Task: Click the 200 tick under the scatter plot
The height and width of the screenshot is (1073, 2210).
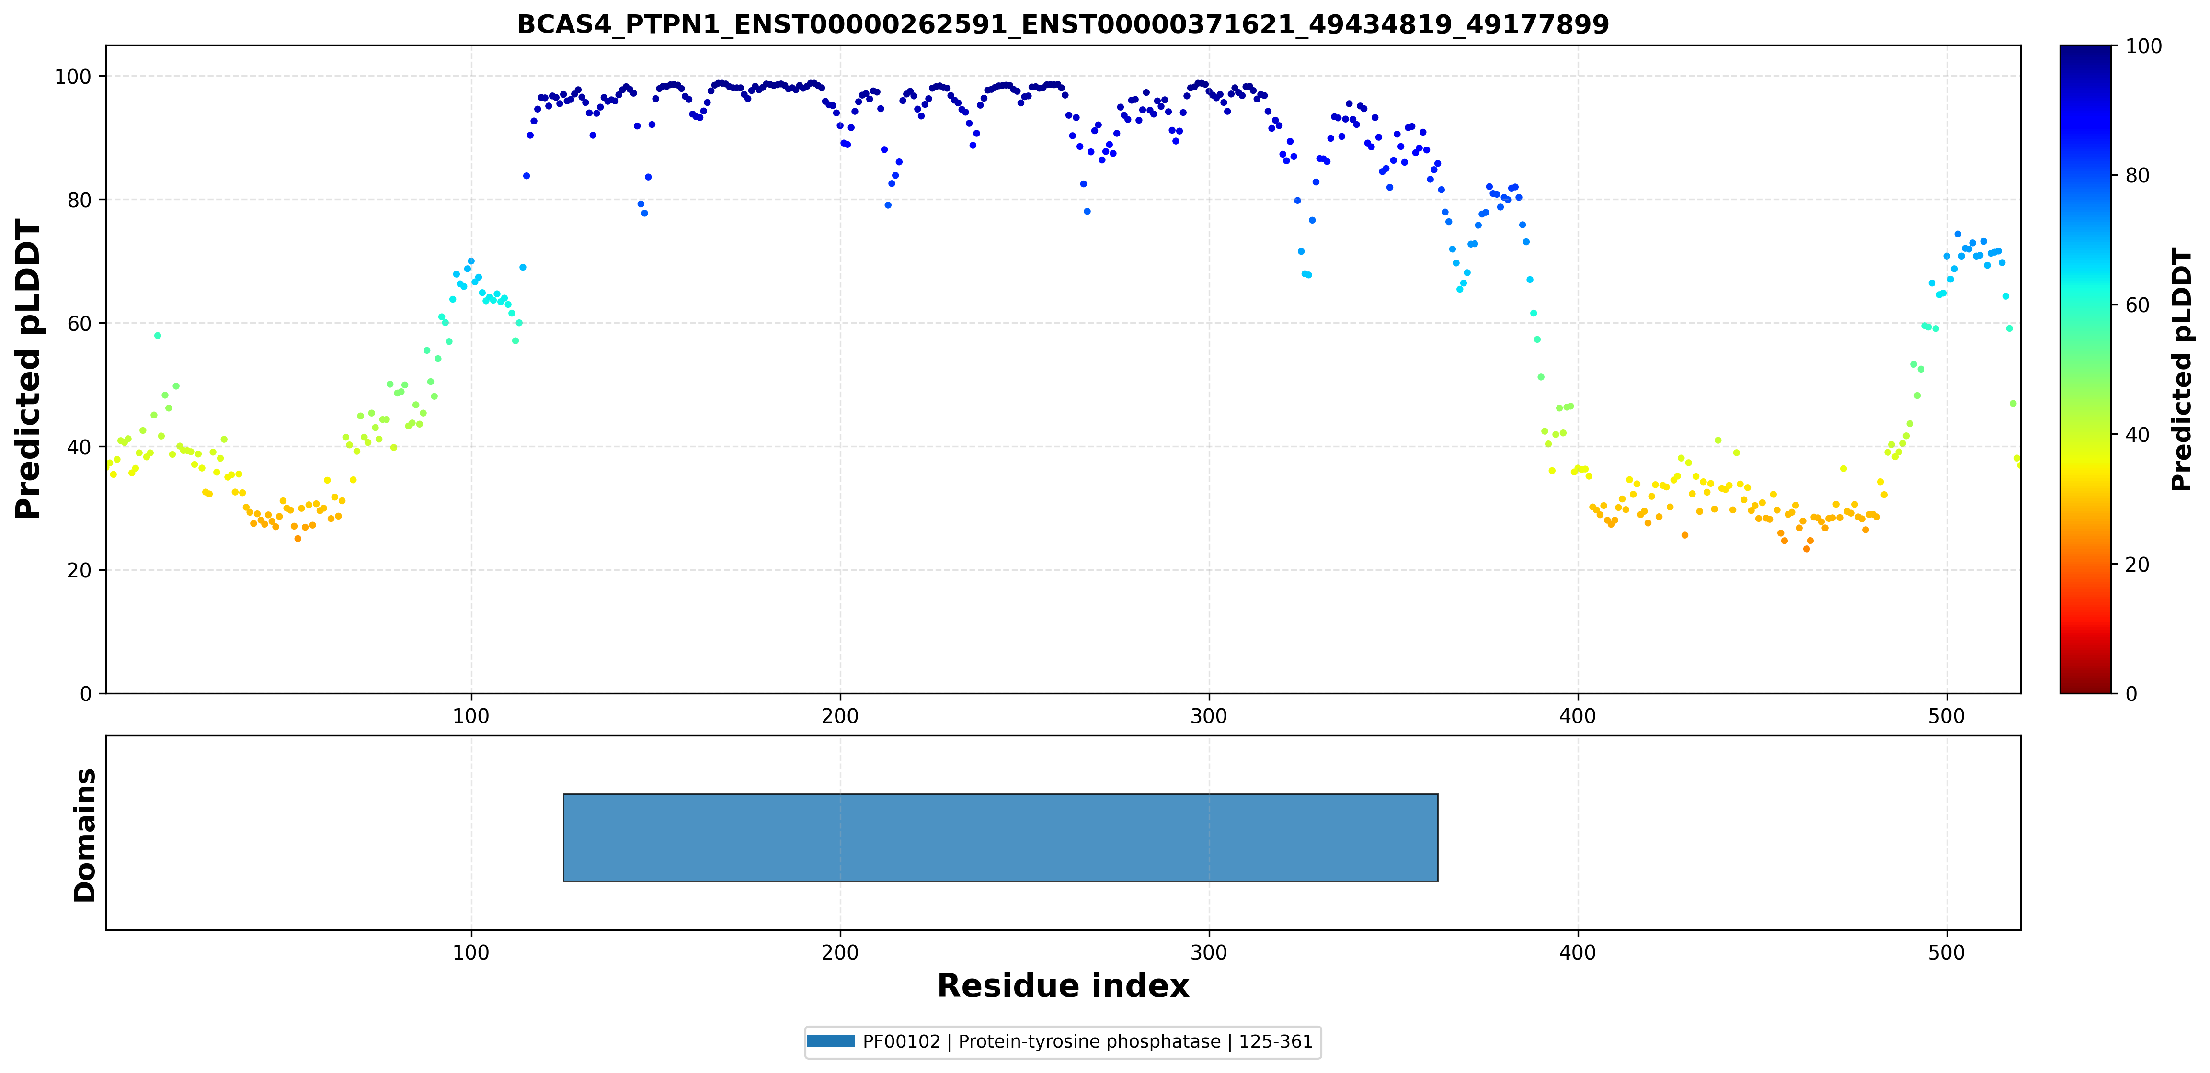Action: coord(840,715)
